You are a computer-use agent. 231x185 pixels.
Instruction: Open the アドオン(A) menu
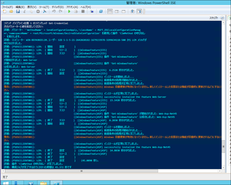coord(72,7)
